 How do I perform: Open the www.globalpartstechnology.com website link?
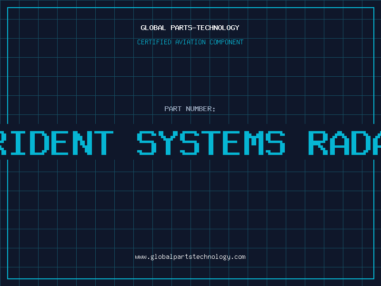click(190, 257)
